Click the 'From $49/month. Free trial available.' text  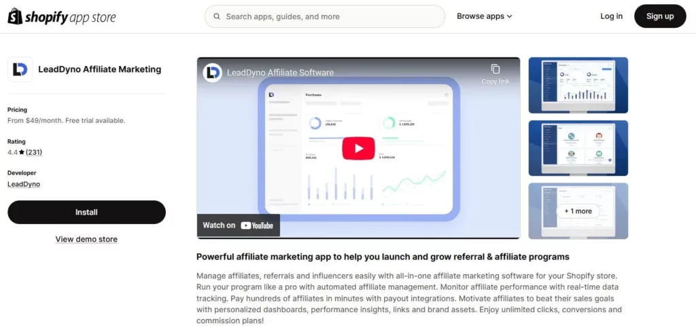coord(66,120)
